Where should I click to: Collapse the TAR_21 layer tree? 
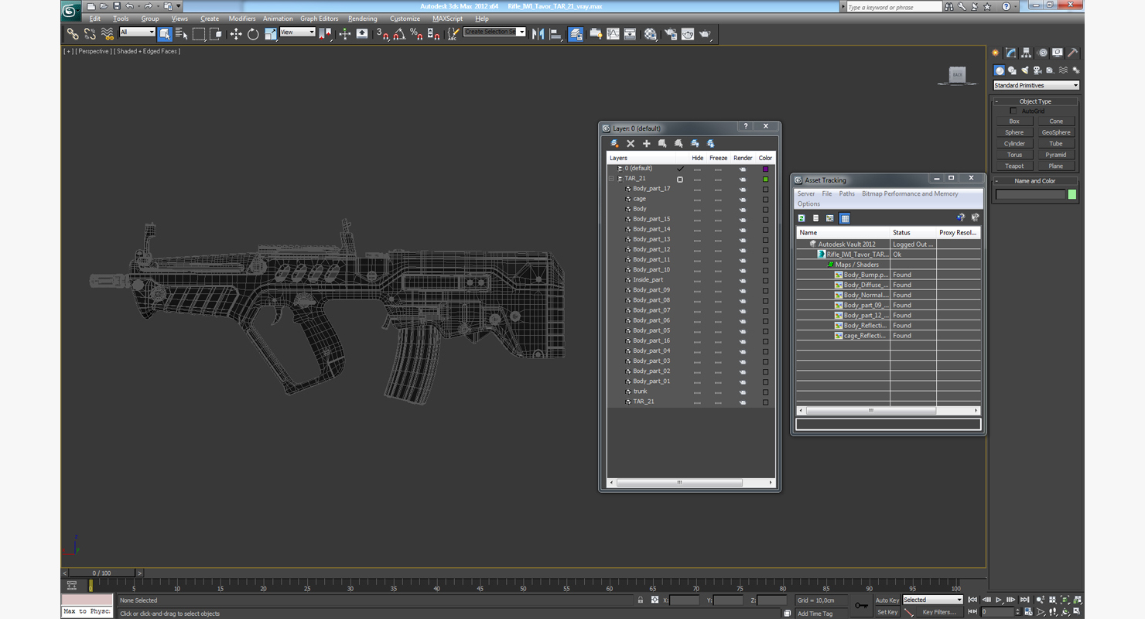click(610, 179)
